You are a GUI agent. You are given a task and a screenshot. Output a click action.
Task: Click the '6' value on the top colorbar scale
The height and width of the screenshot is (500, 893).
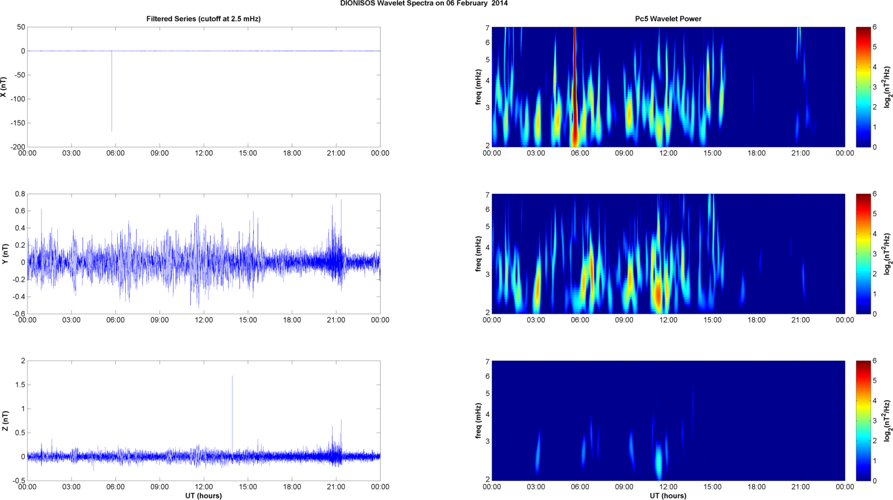tap(875, 27)
